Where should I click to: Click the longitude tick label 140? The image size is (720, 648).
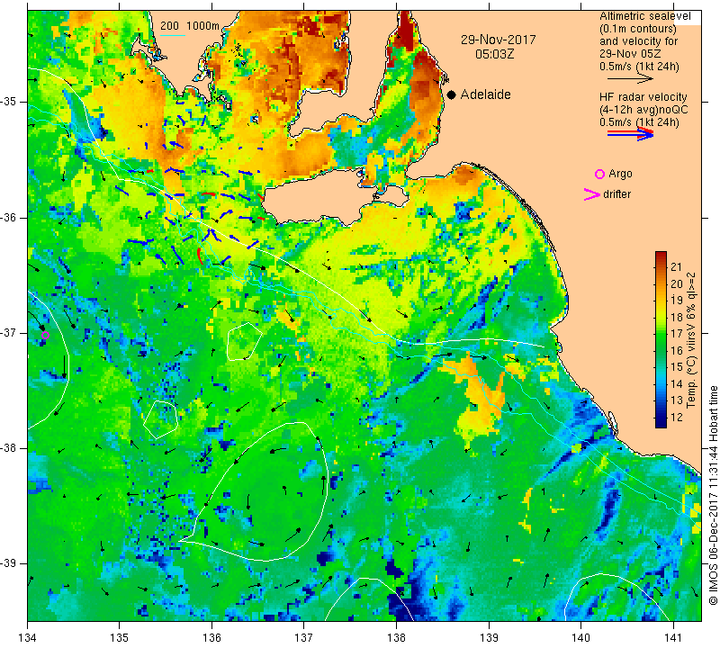580,637
